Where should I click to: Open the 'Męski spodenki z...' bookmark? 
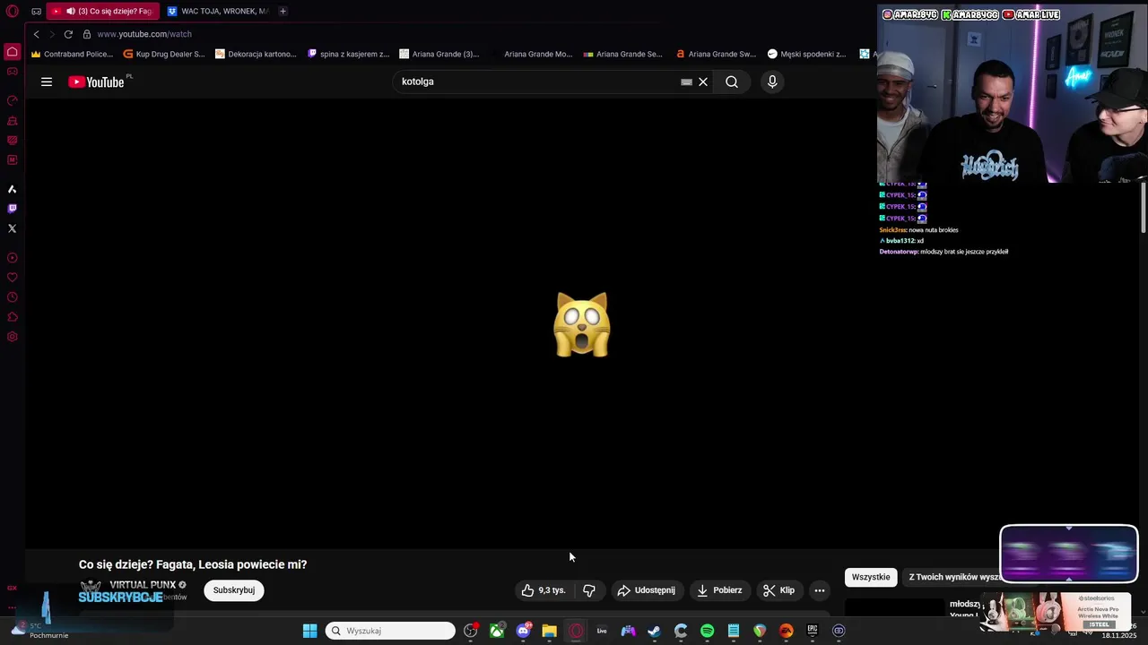coord(807,54)
